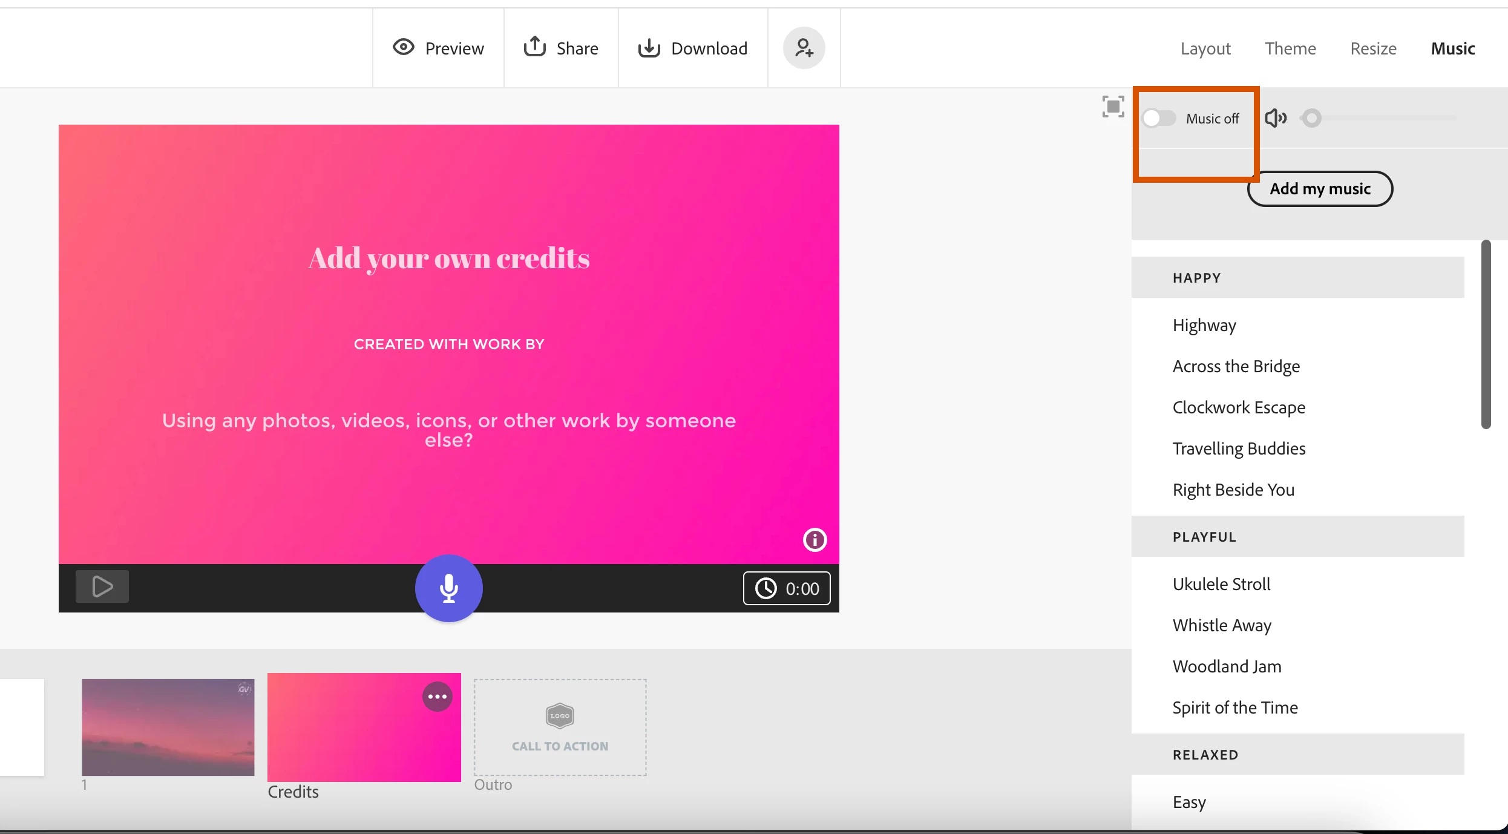Open the Layout tab
Image resolution: width=1508 pixels, height=834 pixels.
pyautogui.click(x=1205, y=48)
